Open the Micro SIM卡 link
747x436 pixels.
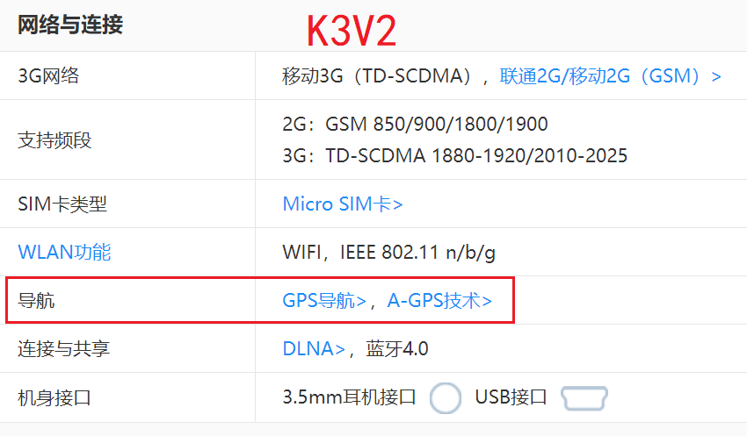pos(343,204)
